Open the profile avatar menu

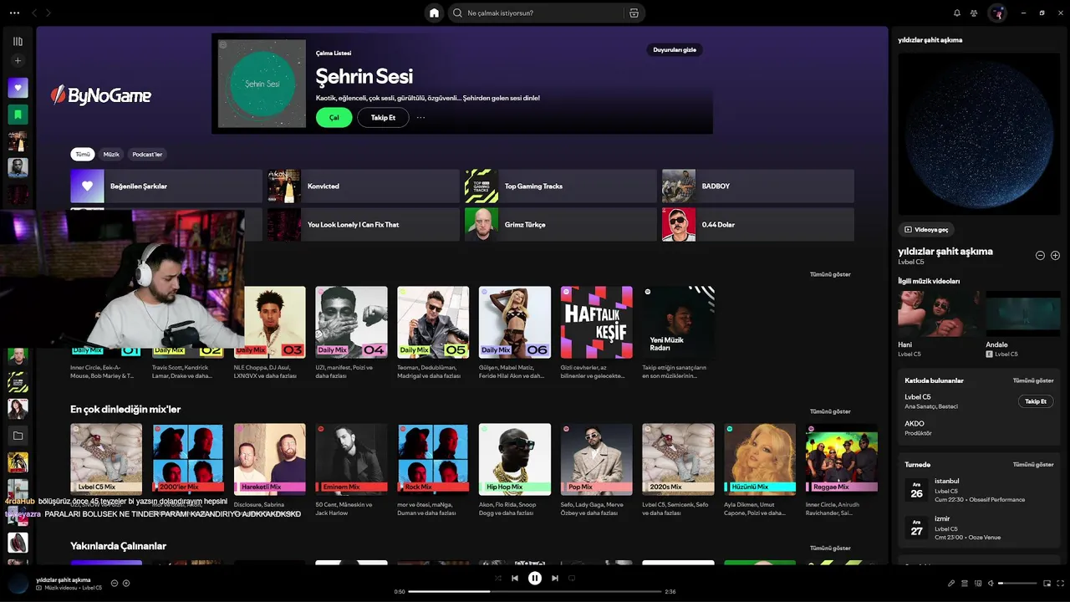[996, 13]
